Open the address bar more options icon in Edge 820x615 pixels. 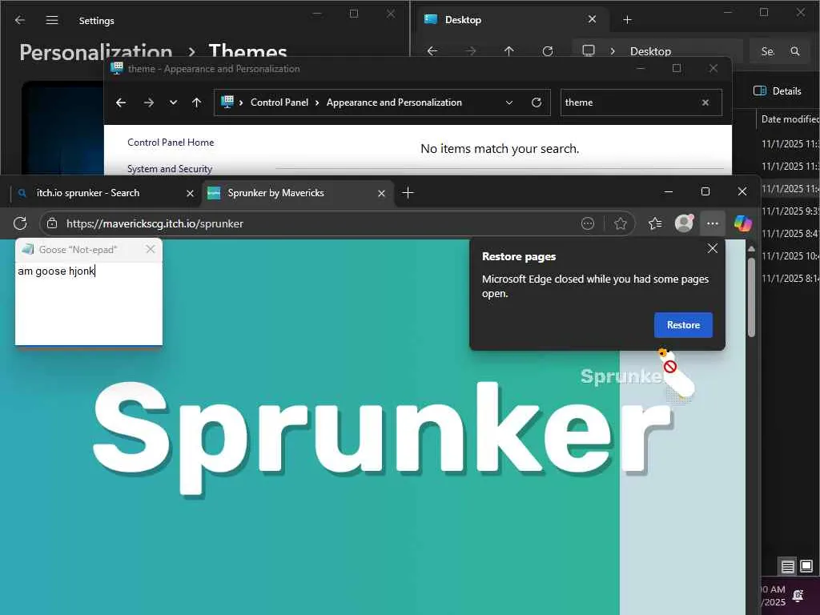point(588,223)
